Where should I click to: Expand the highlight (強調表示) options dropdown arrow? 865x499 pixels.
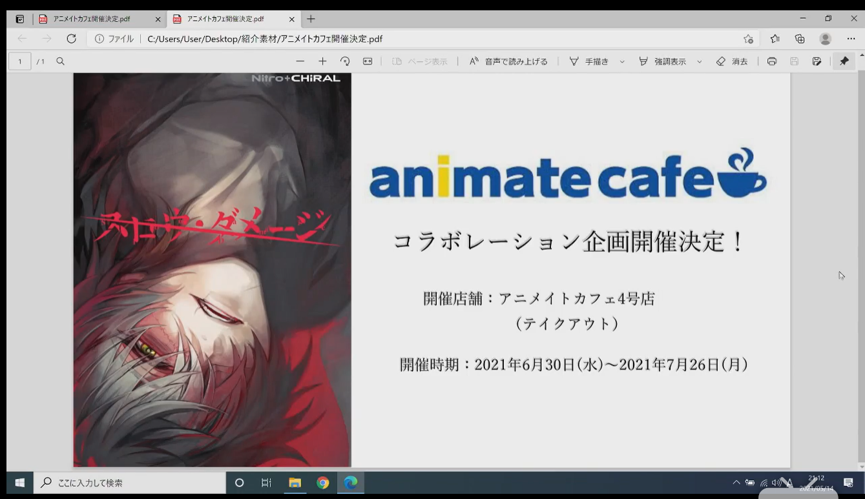(x=699, y=62)
